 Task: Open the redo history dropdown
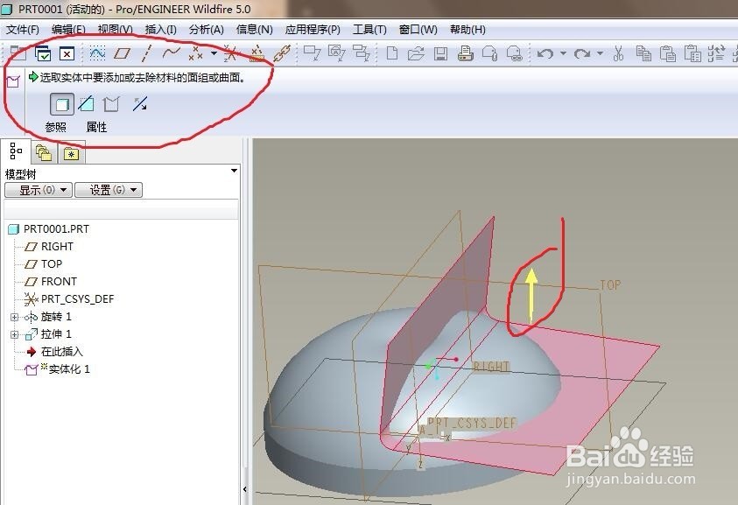coord(600,53)
